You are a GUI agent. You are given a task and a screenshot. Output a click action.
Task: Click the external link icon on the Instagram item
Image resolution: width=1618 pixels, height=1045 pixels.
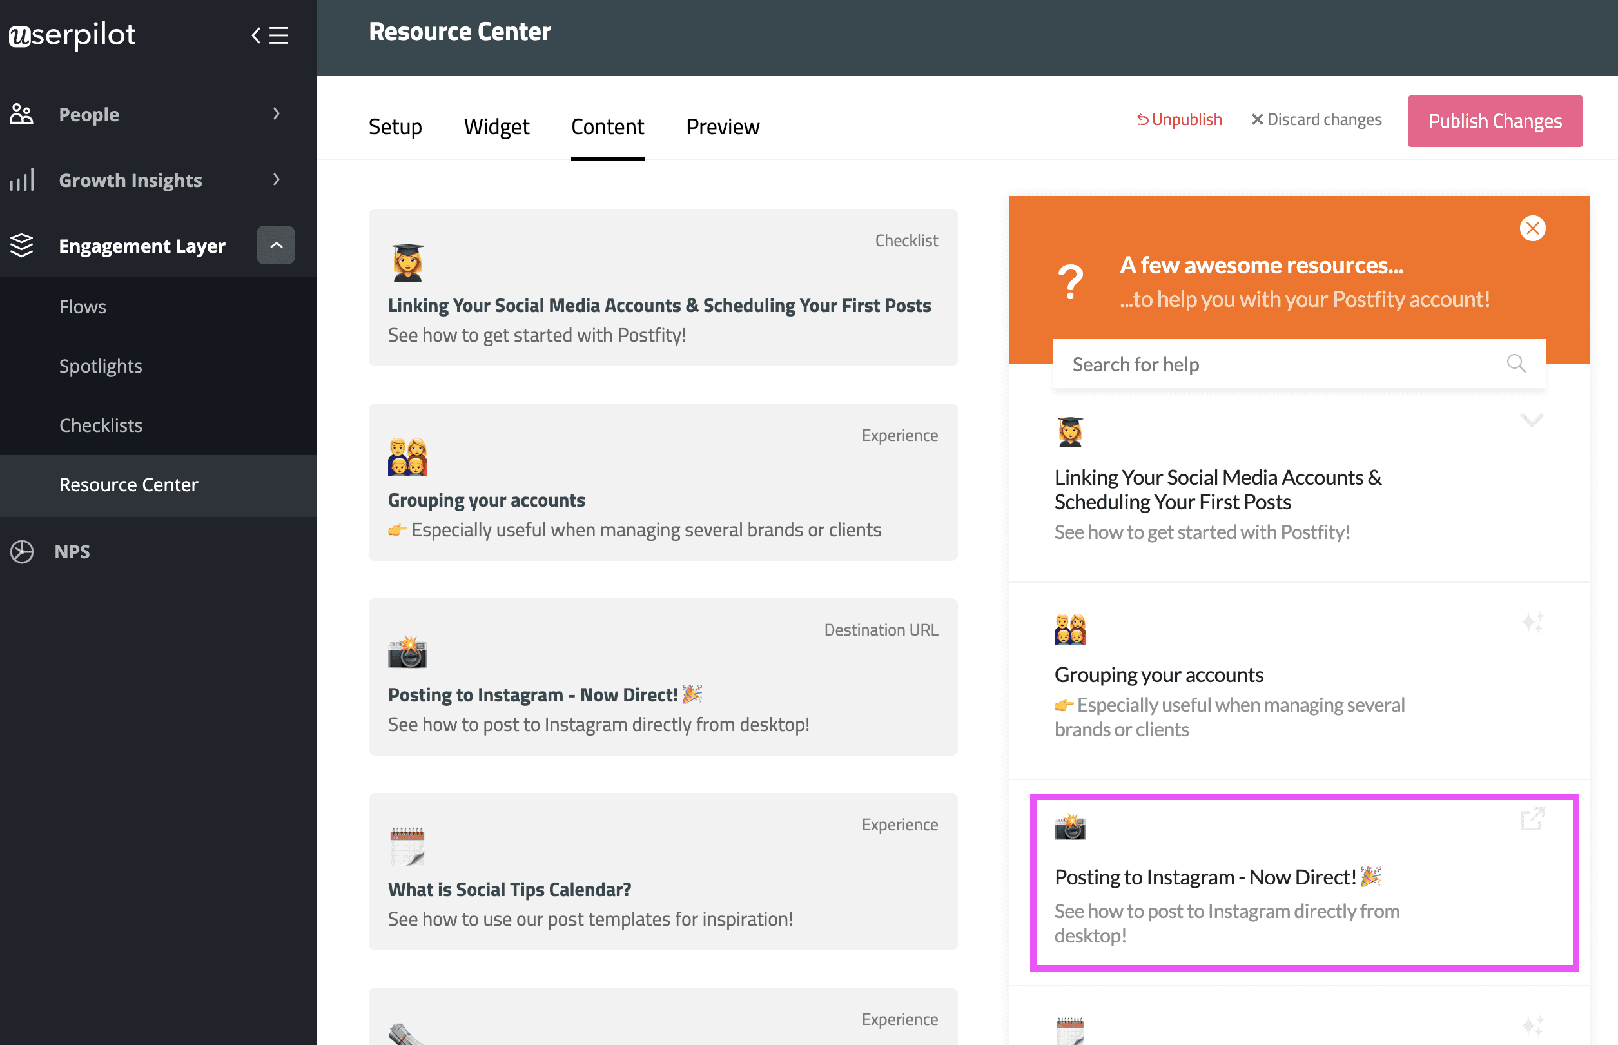[1532, 820]
